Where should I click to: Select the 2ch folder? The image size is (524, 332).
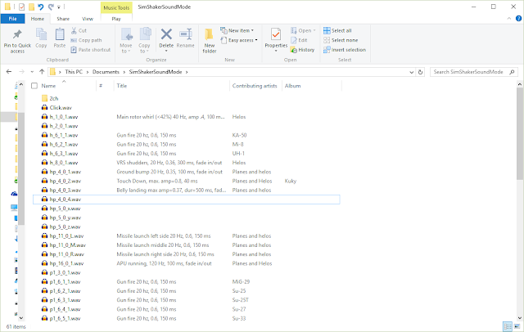50,98
